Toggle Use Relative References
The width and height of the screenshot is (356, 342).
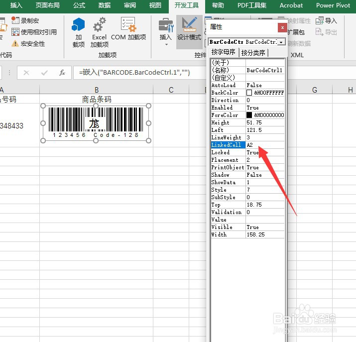(x=34, y=32)
